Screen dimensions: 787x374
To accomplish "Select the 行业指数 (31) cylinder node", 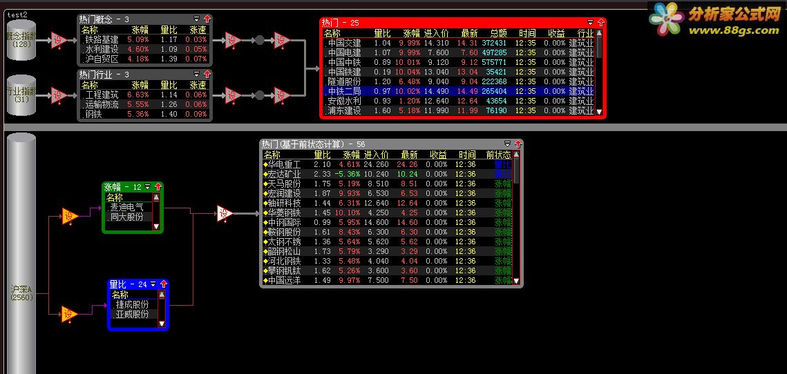I will (x=21, y=95).
